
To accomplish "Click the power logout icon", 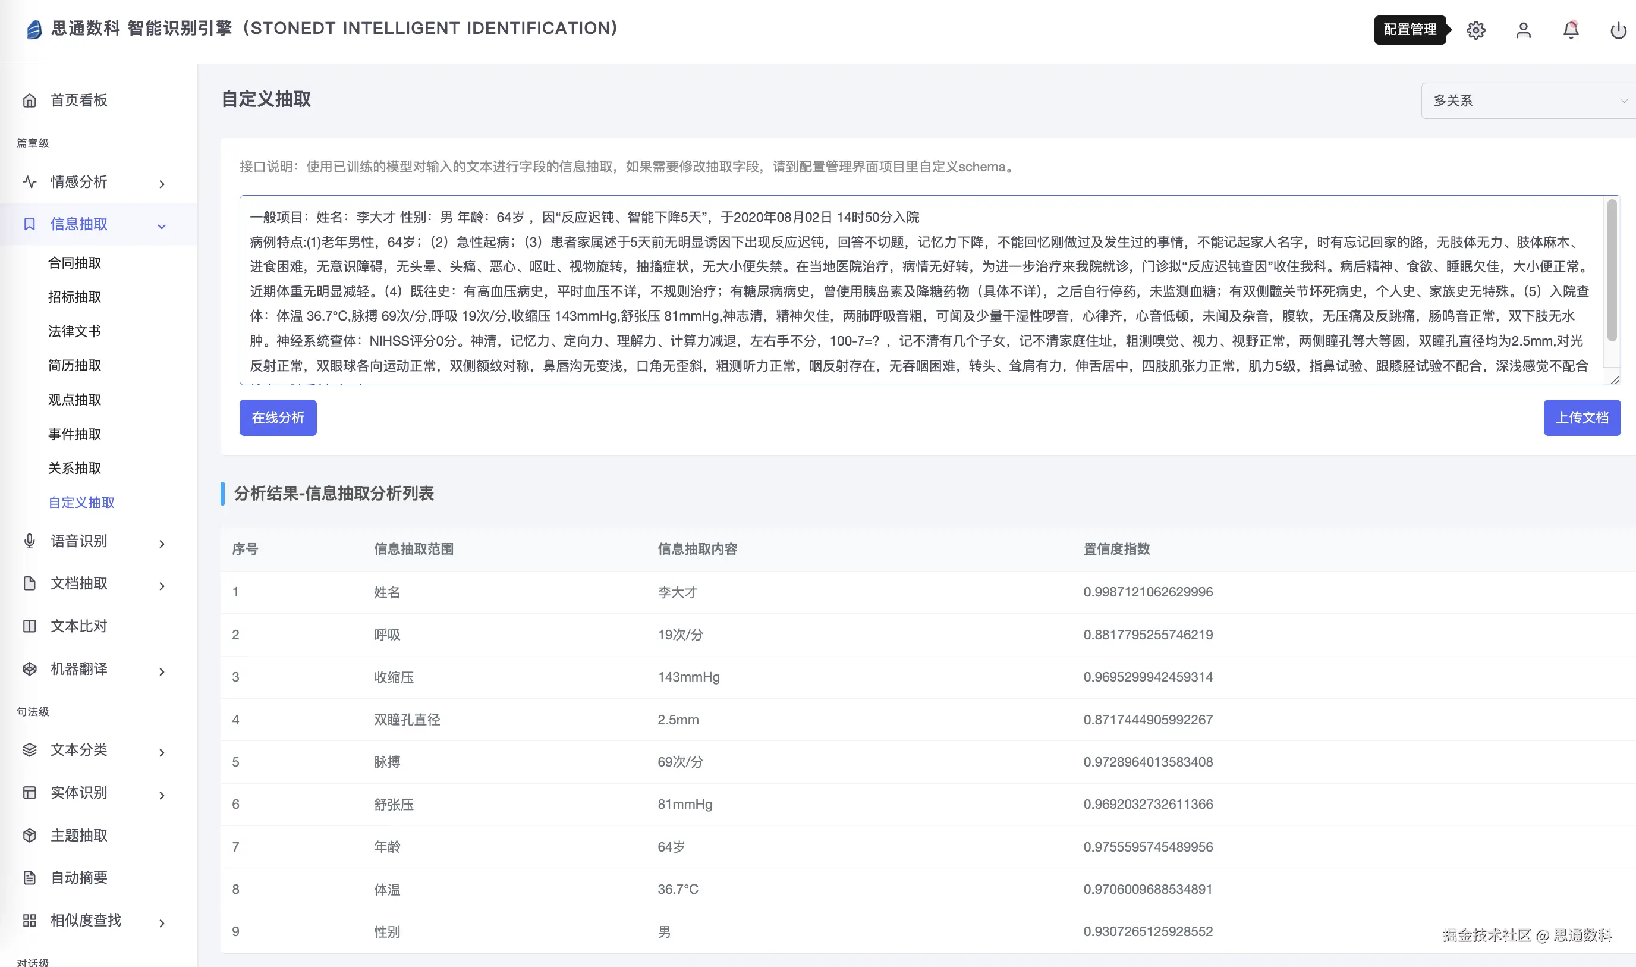I will [x=1618, y=30].
